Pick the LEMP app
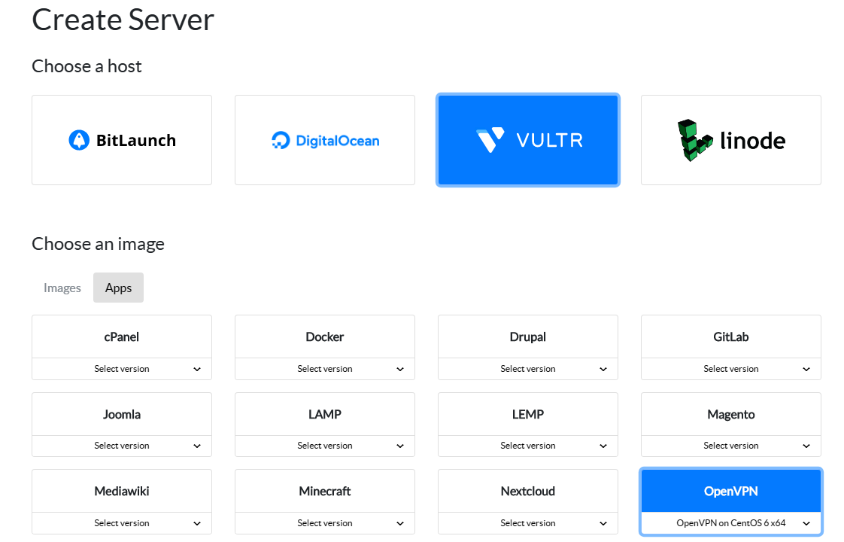Image resolution: width=844 pixels, height=542 pixels. 528,414
